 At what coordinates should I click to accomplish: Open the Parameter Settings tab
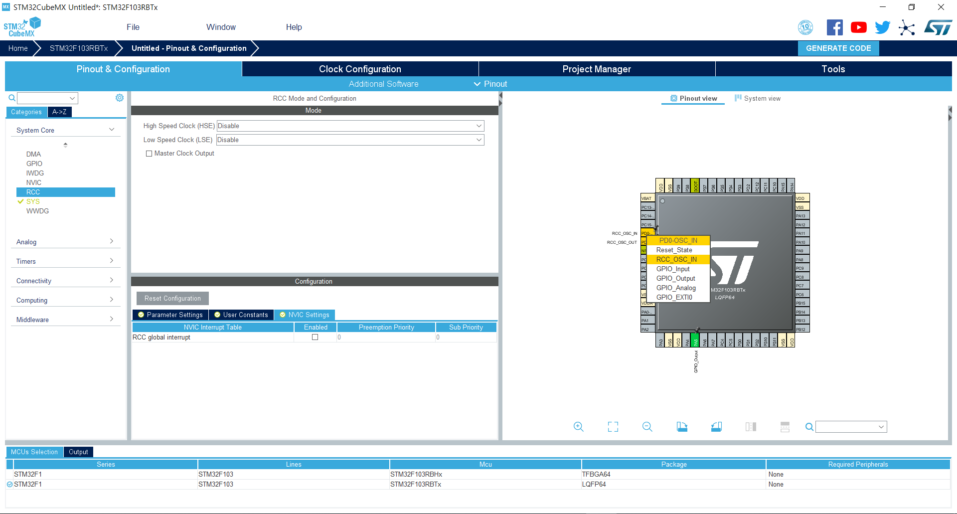[170, 315]
